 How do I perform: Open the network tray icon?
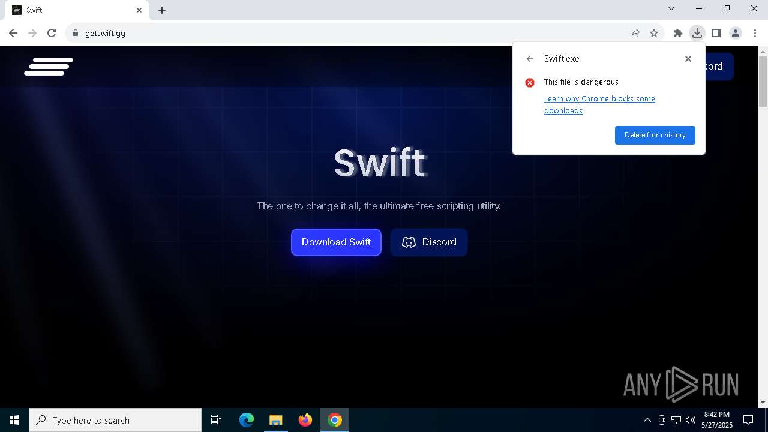[676, 420]
